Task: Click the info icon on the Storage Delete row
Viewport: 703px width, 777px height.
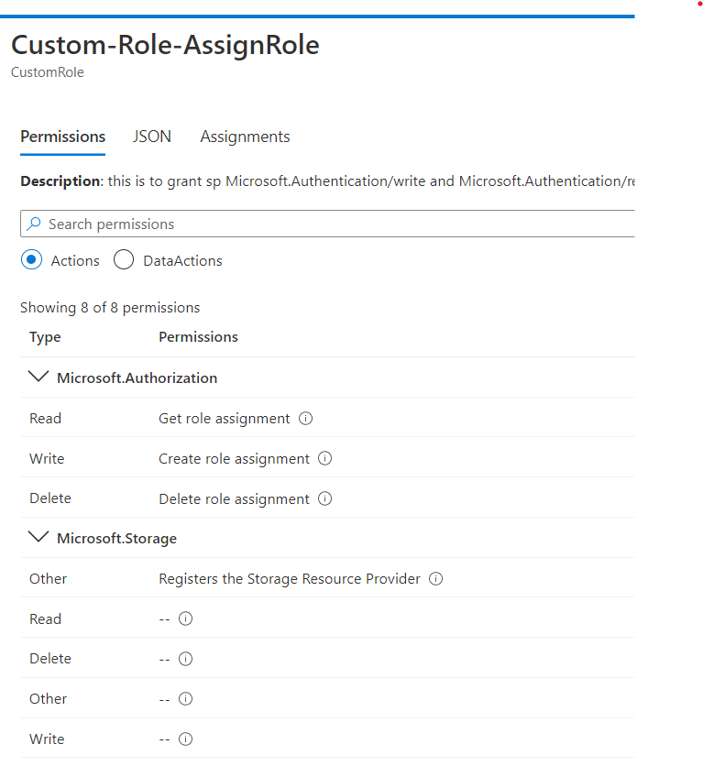Action: coord(186,659)
